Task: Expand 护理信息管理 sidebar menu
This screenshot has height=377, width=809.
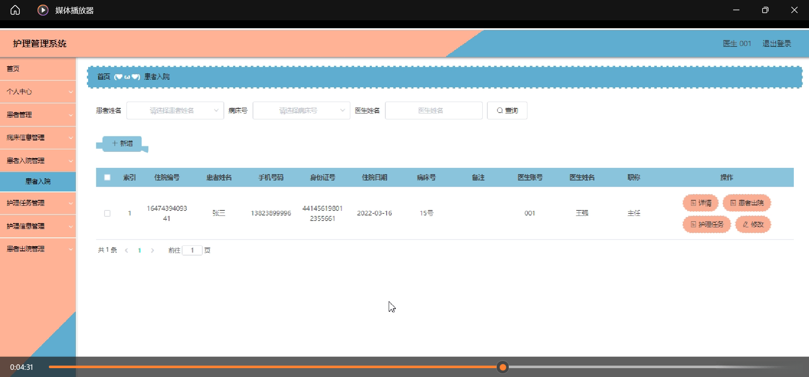Action: (x=38, y=226)
